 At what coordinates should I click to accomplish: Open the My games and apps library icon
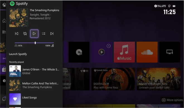[x=4, y=32]
